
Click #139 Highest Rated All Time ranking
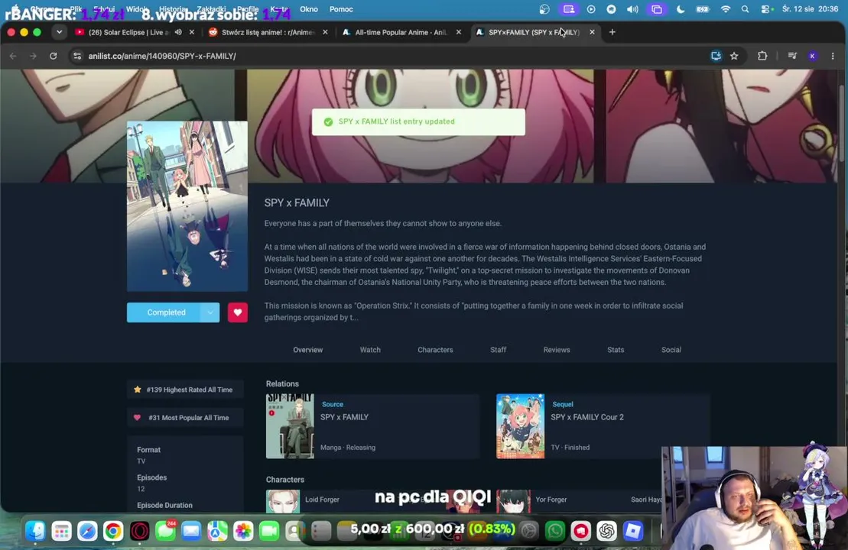[185, 390]
